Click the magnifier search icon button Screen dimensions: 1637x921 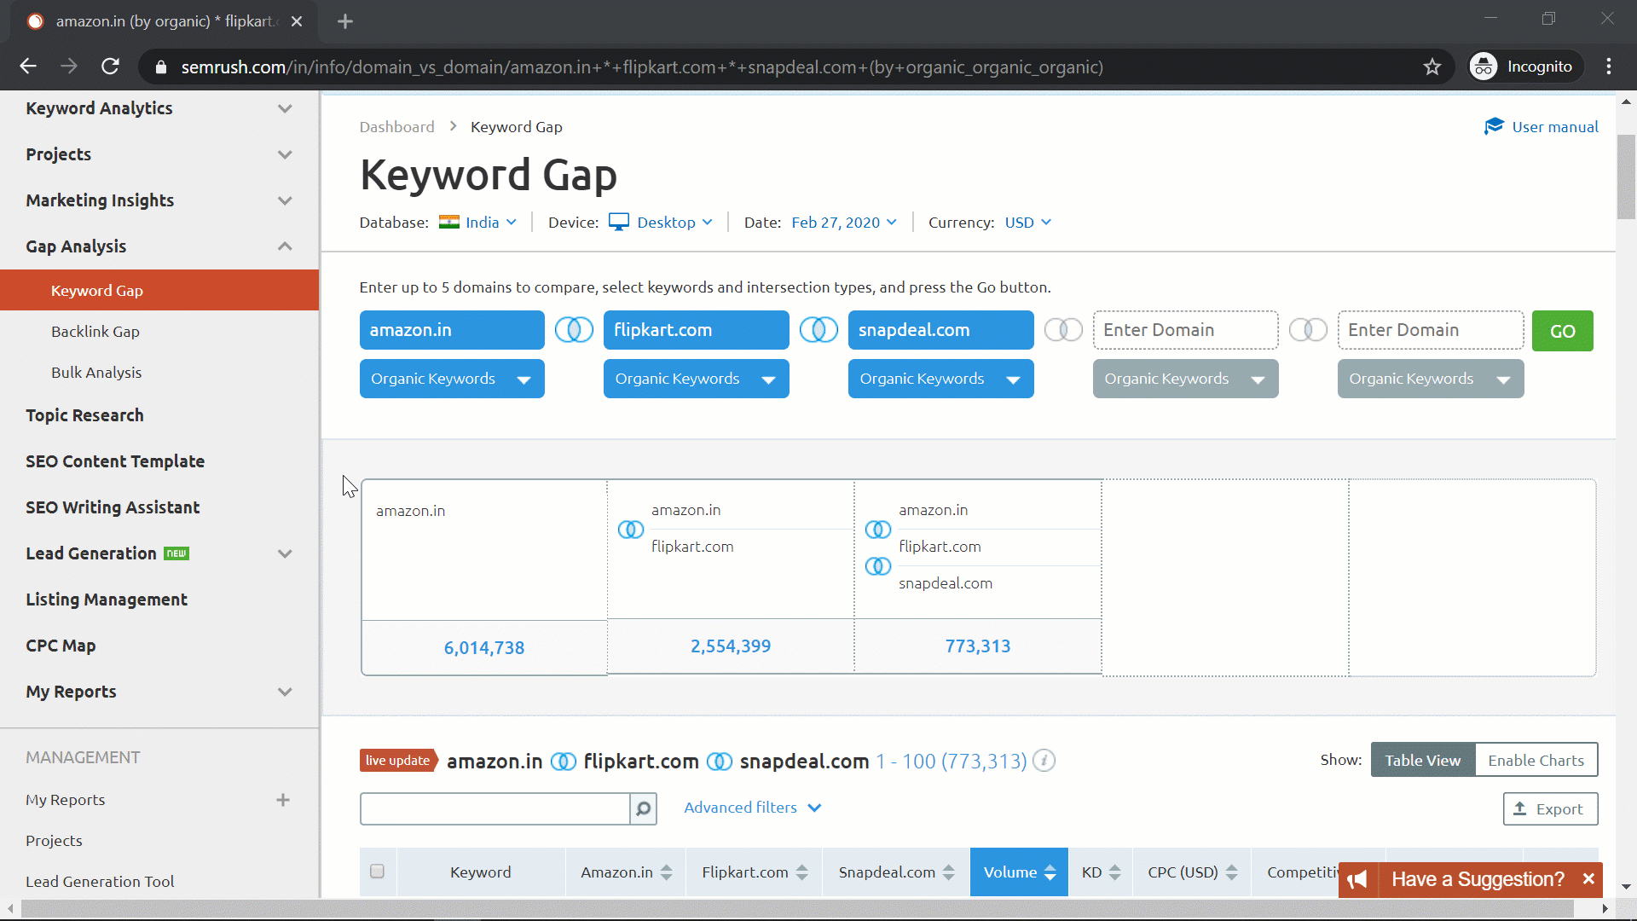644,808
